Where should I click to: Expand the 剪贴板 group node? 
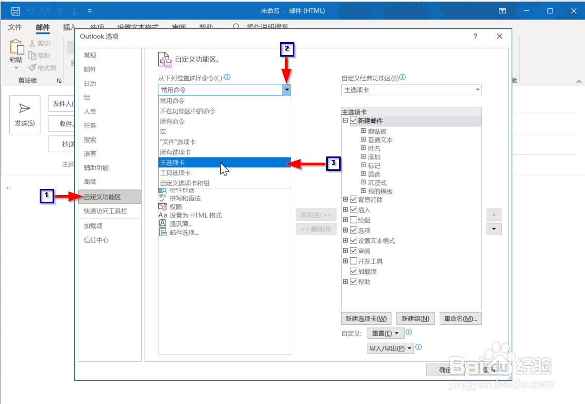pyautogui.click(x=363, y=131)
